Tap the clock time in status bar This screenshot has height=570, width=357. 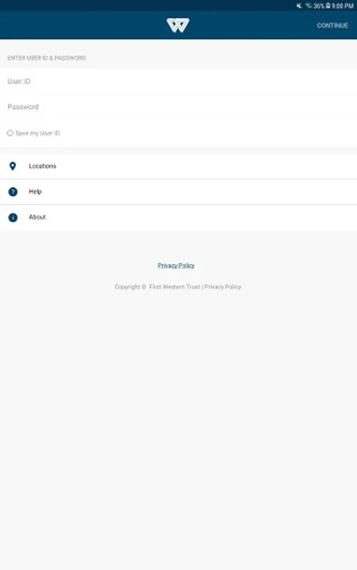(342, 6)
